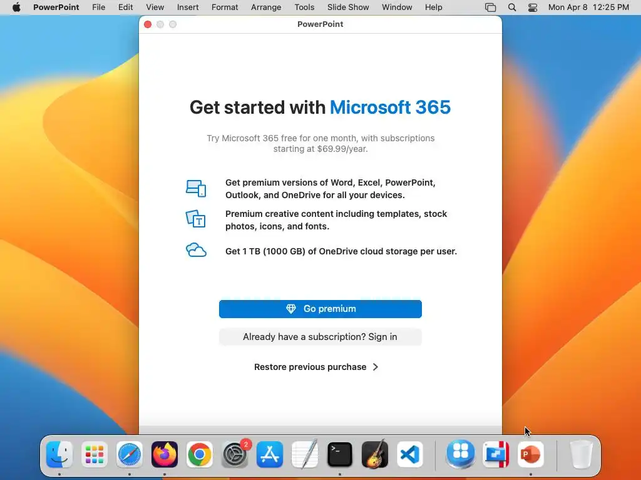The height and width of the screenshot is (480, 641).
Task: Click the Get started with Microsoft 365 heading
Action: [x=320, y=107]
